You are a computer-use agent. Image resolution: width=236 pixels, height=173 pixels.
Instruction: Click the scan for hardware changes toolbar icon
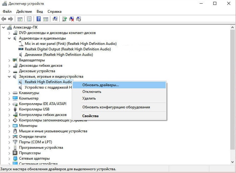click(55, 19)
